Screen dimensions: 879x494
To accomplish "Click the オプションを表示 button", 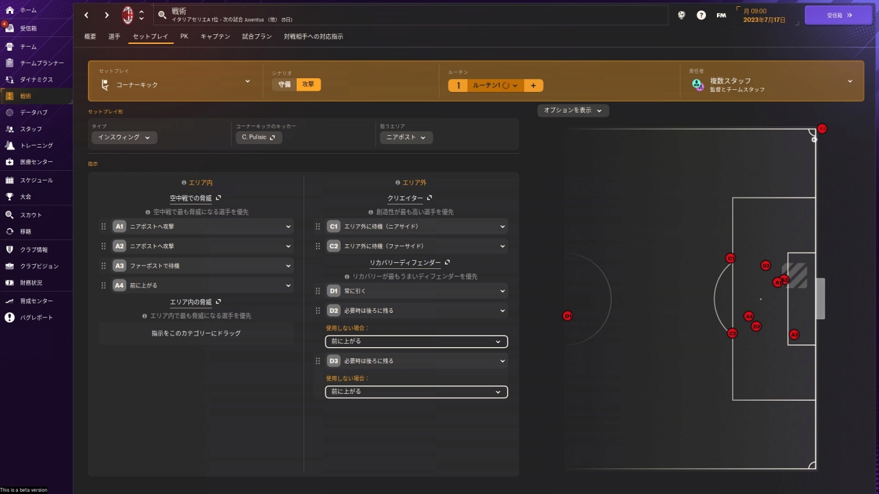I will tap(573, 110).
